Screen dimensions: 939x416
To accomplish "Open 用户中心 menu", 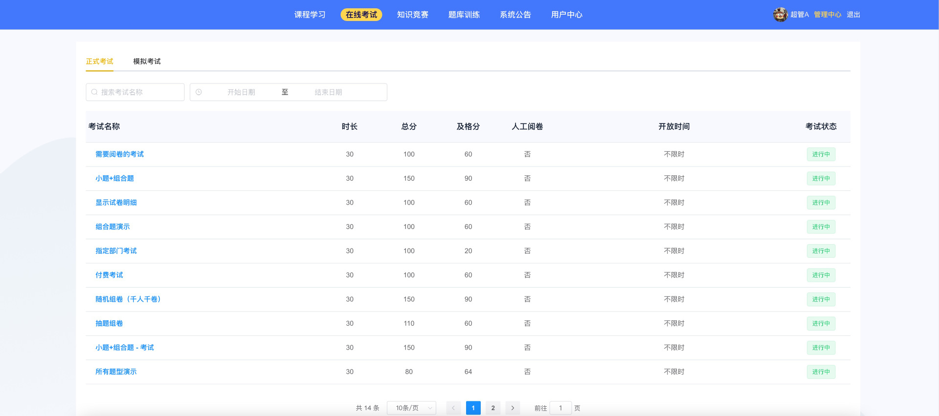I will (567, 15).
